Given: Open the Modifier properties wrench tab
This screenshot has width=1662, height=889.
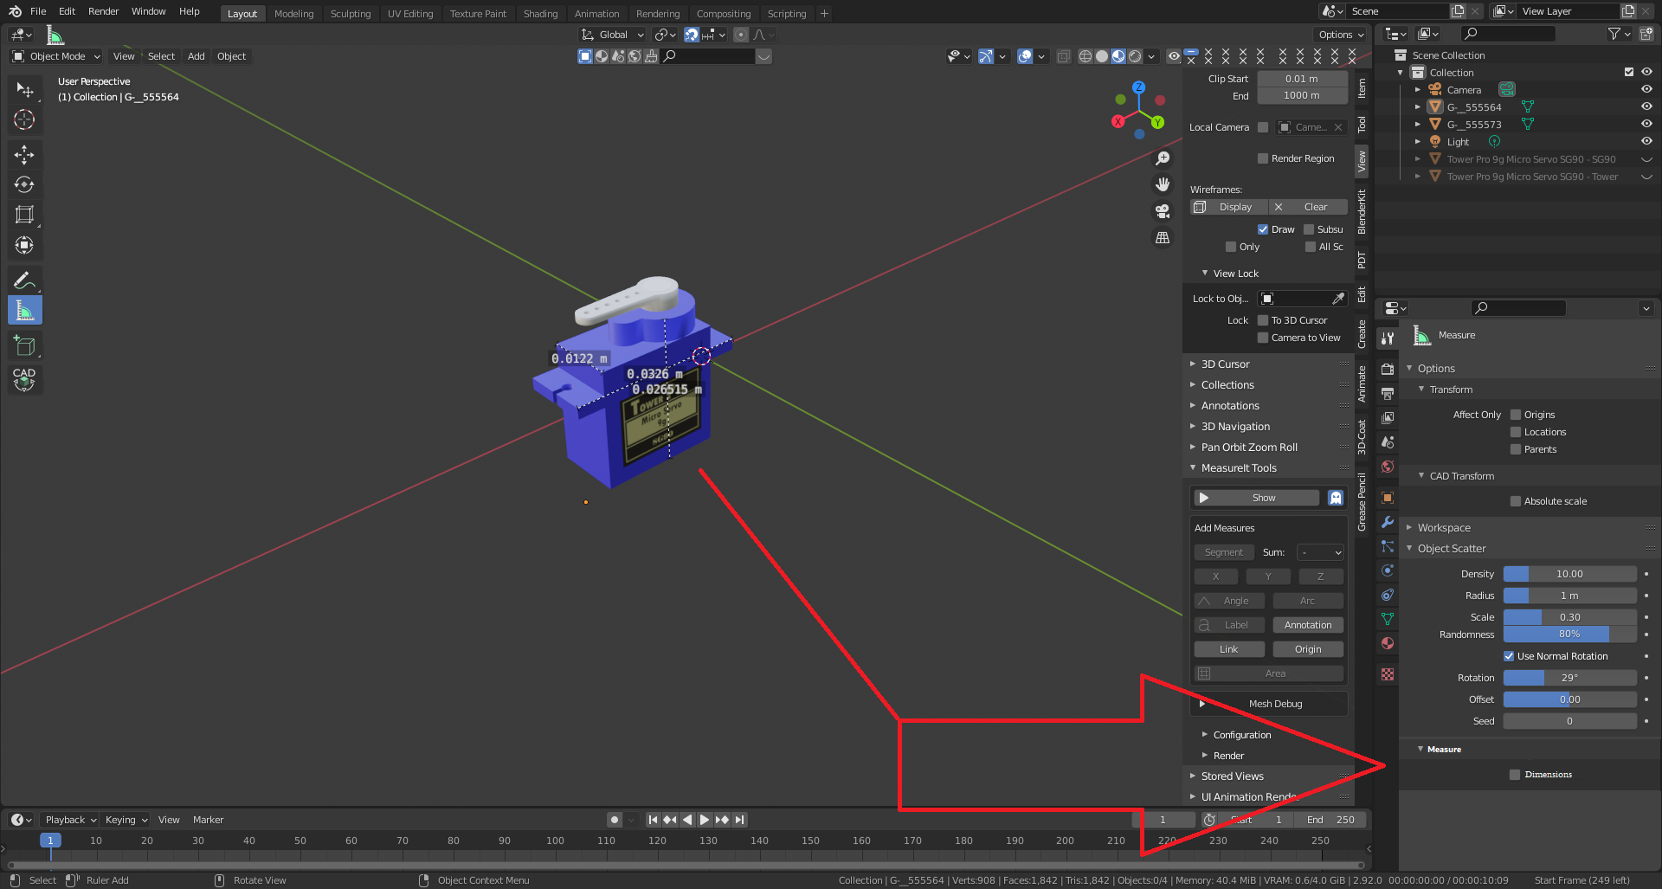Looking at the screenshot, I should [1388, 522].
